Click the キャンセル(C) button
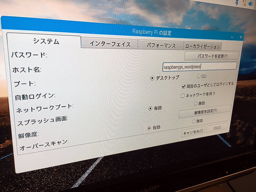 coord(193,132)
